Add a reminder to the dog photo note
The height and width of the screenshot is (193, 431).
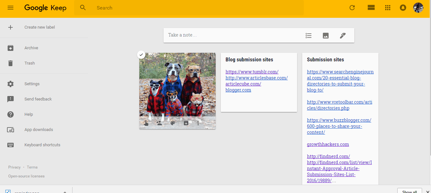pyautogui.click(x=146, y=123)
